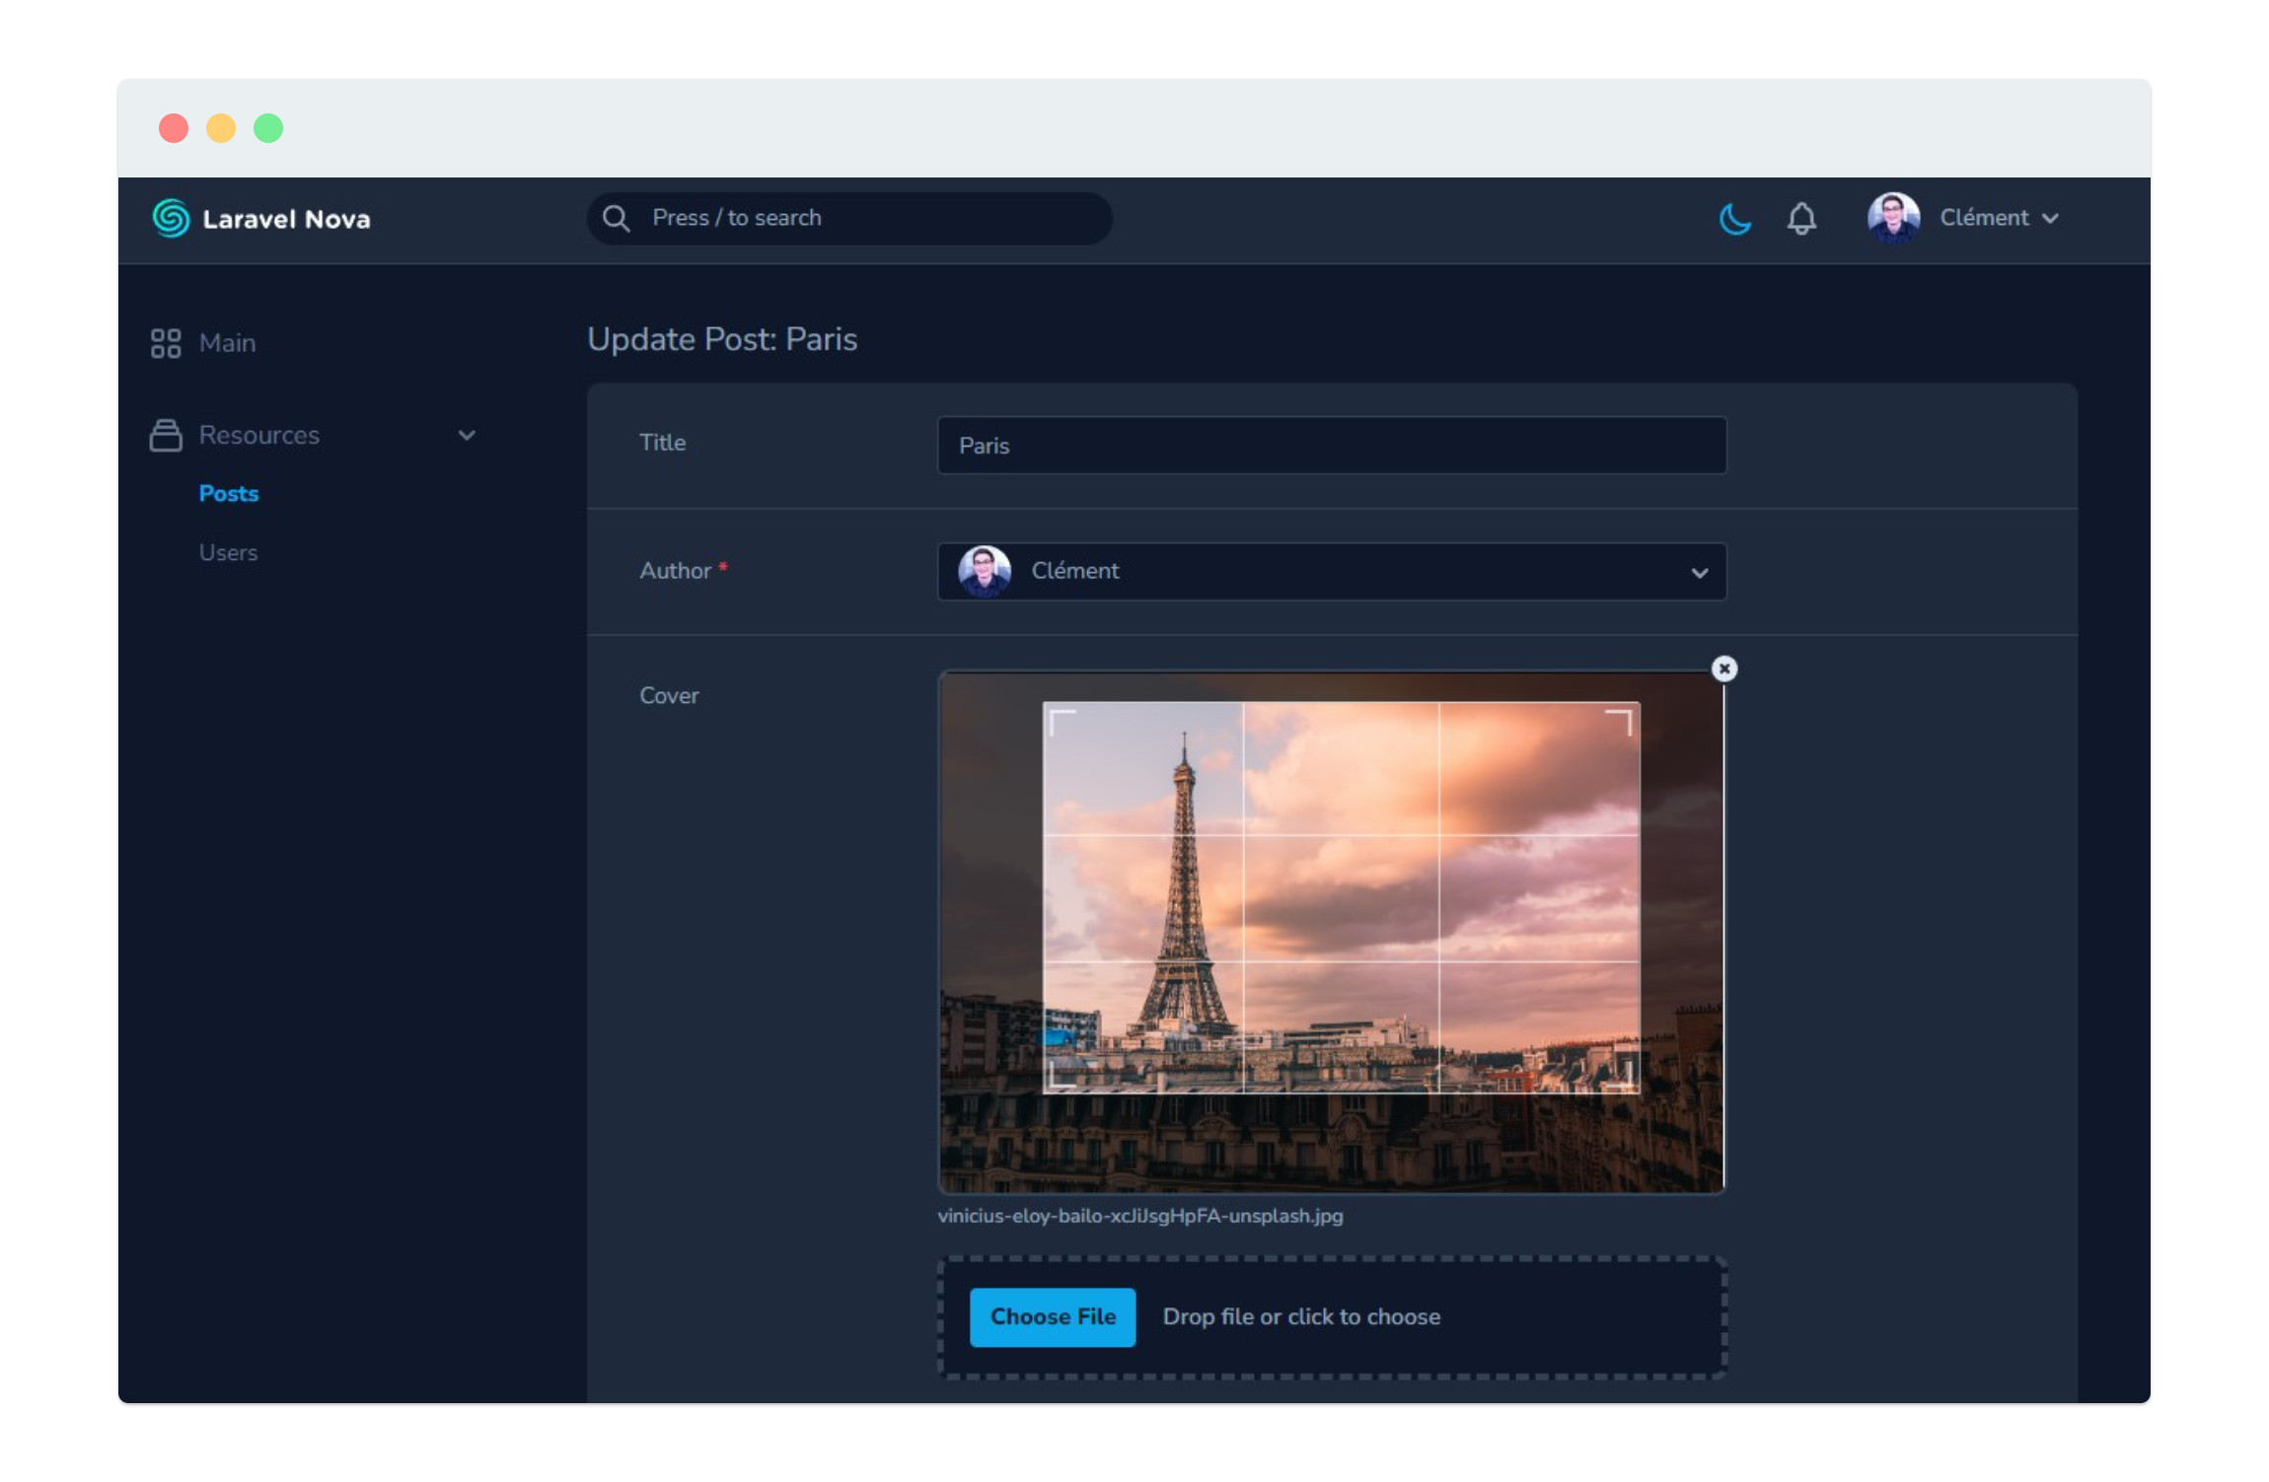This screenshot has width=2269, height=1482.
Task: Remove the cover image with the X button
Action: (x=1724, y=670)
